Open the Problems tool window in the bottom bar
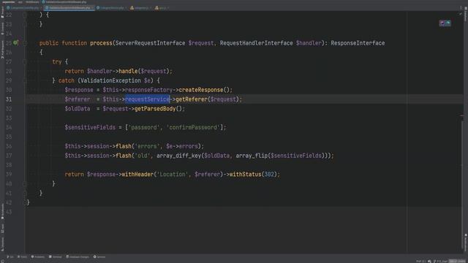Screen dimensions: 468x263 (x=38, y=256)
